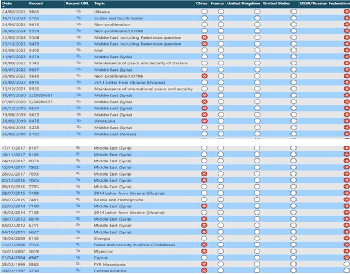Select topic 'Middle East (Yemen)'
This screenshot has width=350, height=274.
(x=115, y=134)
